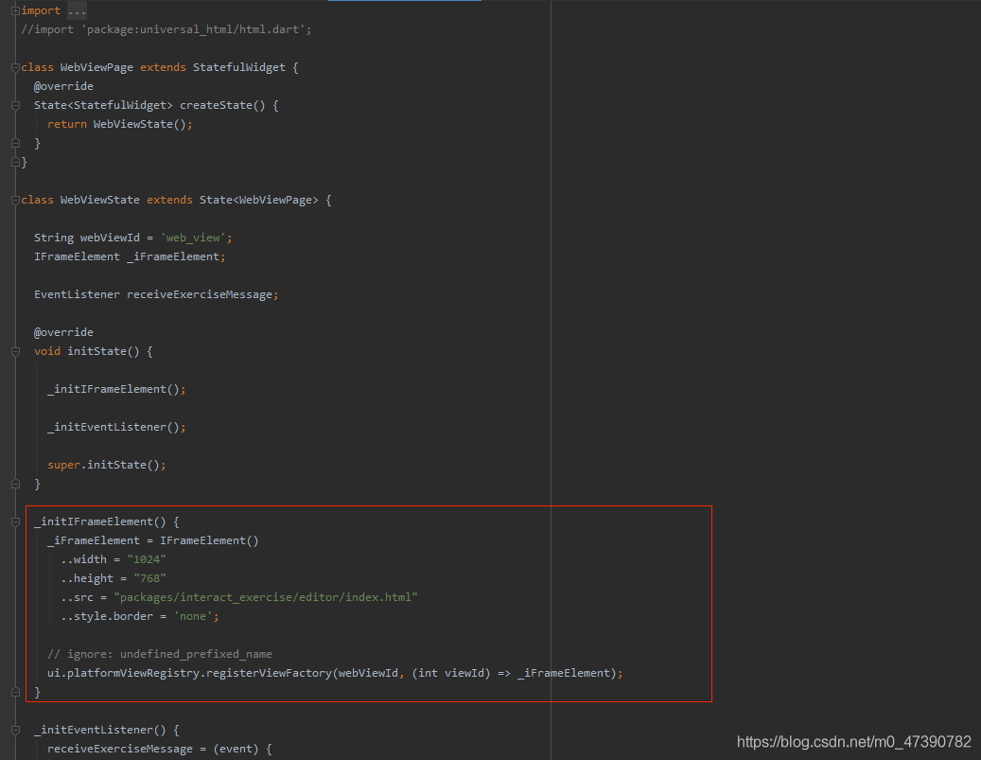This screenshot has width=981, height=760.
Task: Click the src path string 'packages/interact_exercise/editor/index.html'
Action: tap(265, 597)
